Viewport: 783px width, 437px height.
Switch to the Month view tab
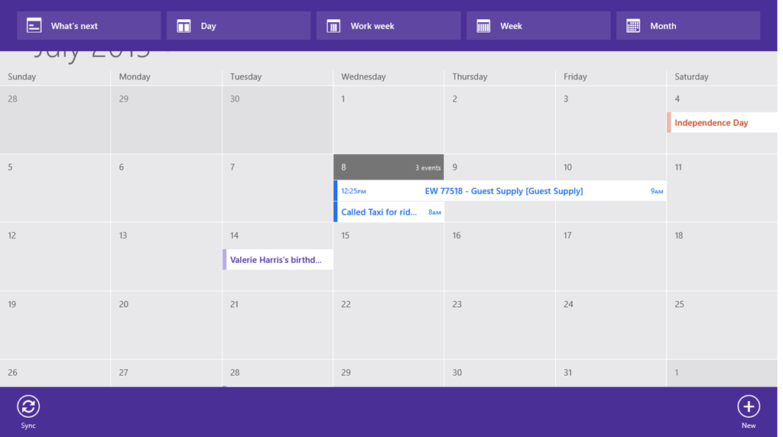[x=688, y=26]
